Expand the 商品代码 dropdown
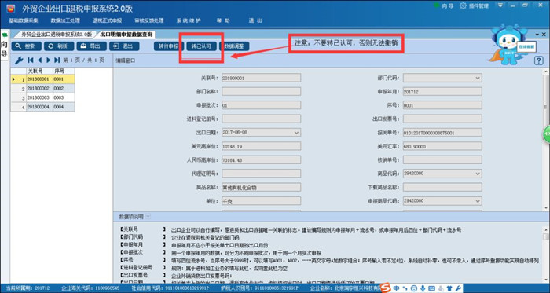The width and height of the screenshot is (550, 293). coord(478,174)
